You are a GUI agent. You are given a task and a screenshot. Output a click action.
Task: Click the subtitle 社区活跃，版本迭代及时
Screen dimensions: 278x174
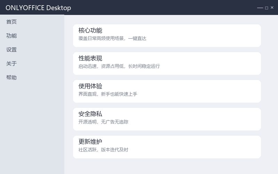pyautogui.click(x=103, y=150)
